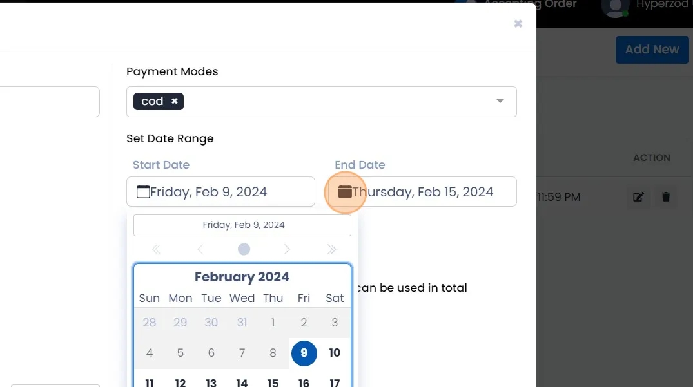Click the trash delete icon

[x=666, y=197]
